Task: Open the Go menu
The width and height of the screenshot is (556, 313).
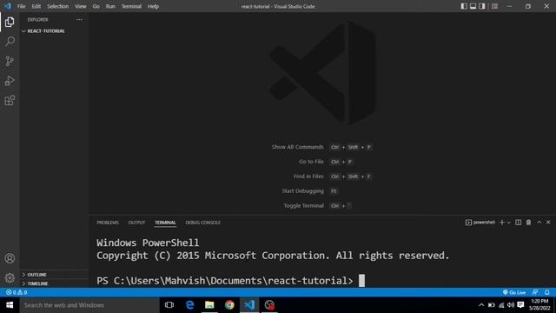Action: (x=96, y=6)
